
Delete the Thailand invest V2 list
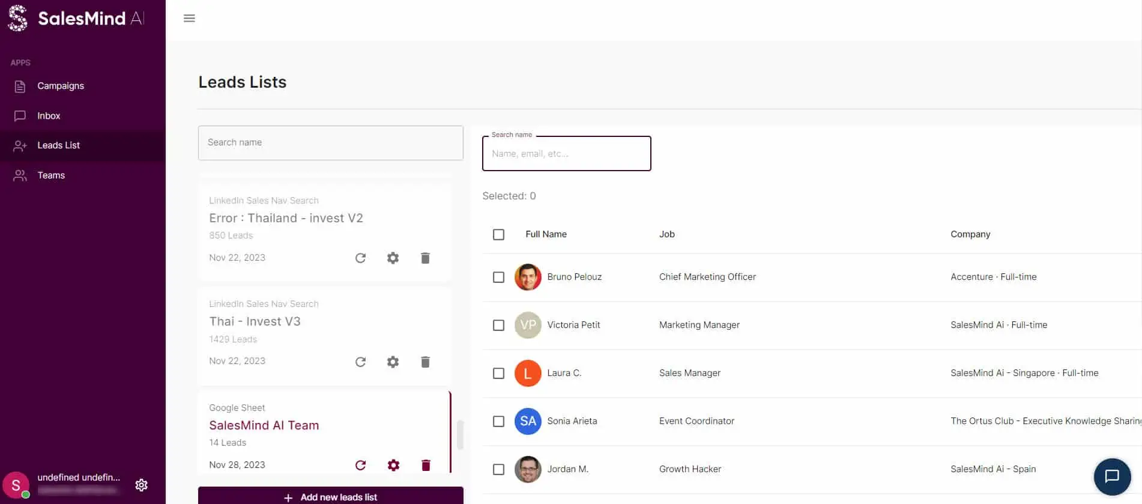[425, 258]
